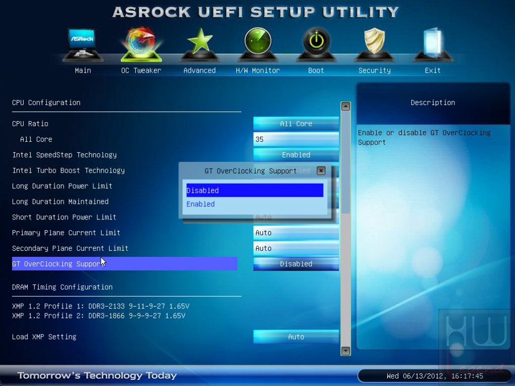Click the DRAM Timing Configuration heading

pyautogui.click(x=62, y=287)
